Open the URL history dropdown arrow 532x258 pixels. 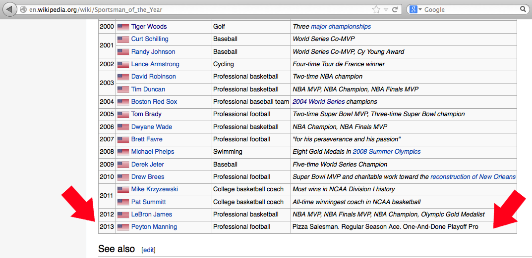(386, 10)
